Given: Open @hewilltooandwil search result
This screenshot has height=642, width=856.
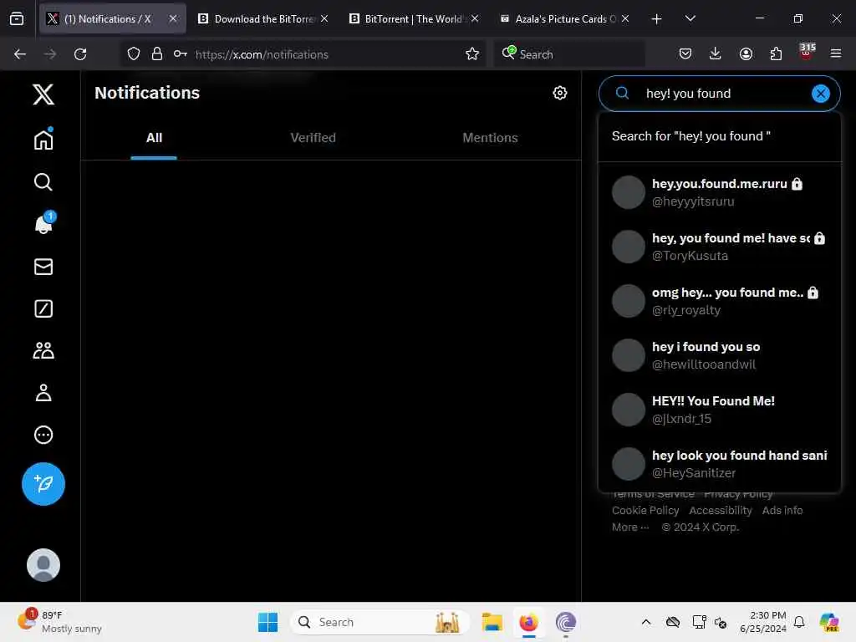Looking at the screenshot, I should point(719,355).
